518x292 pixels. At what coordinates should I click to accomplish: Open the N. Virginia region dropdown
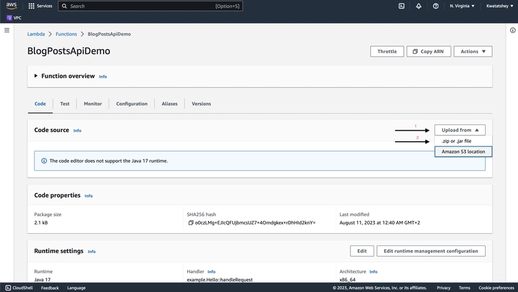click(x=462, y=6)
